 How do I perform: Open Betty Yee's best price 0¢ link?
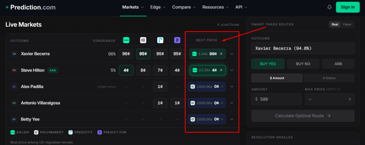tap(207, 119)
